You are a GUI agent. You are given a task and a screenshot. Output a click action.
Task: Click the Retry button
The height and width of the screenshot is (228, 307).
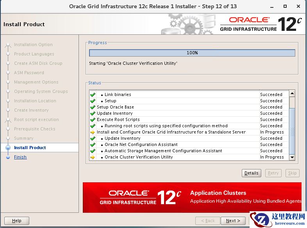pyautogui.click(x=273, y=173)
